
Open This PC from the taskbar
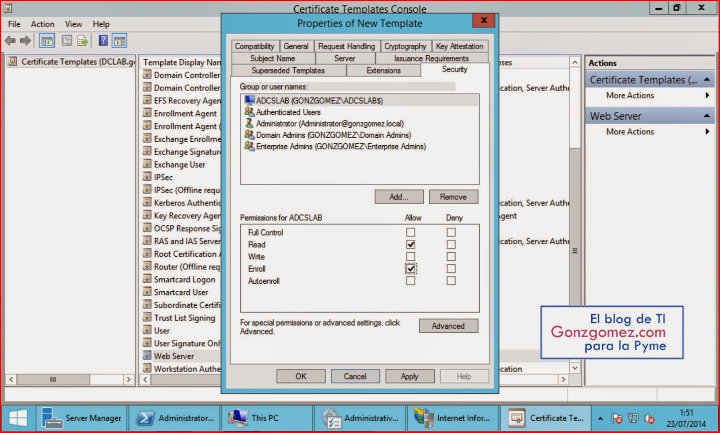point(267,418)
